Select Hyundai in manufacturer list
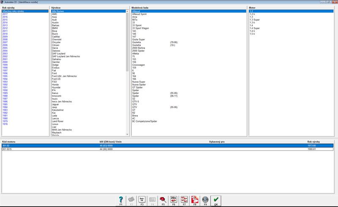The height and width of the screenshot is (207, 338). pos(56,88)
